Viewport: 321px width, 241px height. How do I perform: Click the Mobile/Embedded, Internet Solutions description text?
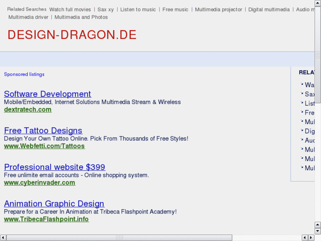pyautogui.click(x=92, y=102)
